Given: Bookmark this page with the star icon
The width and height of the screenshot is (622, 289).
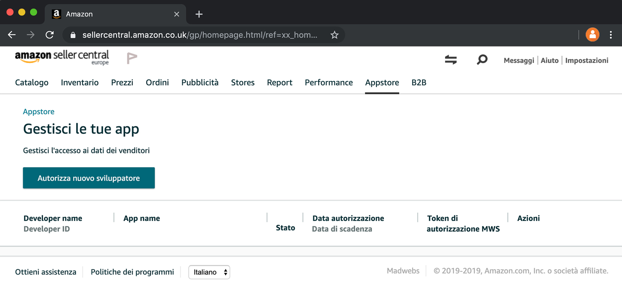Looking at the screenshot, I should pyautogui.click(x=334, y=35).
